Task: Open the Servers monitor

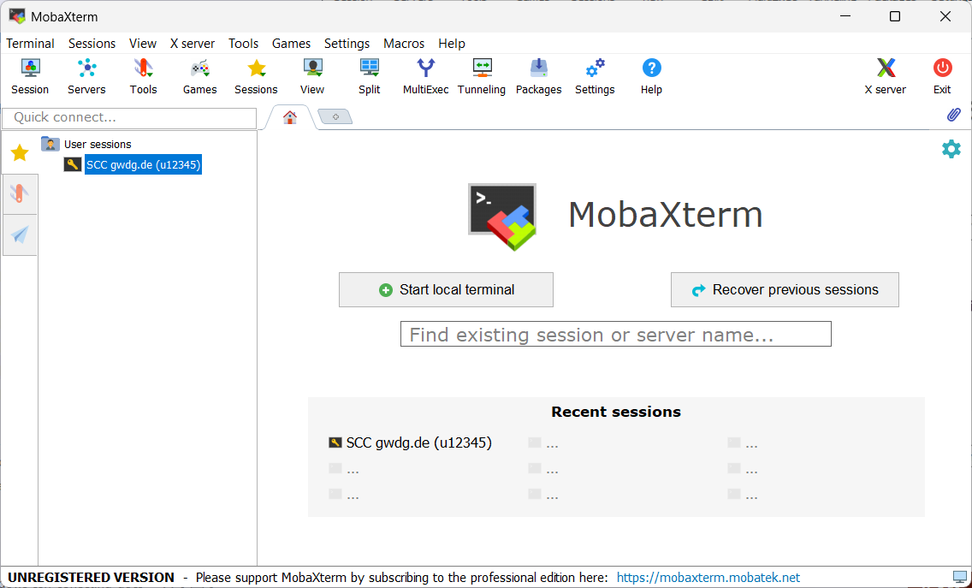Action: coord(86,76)
